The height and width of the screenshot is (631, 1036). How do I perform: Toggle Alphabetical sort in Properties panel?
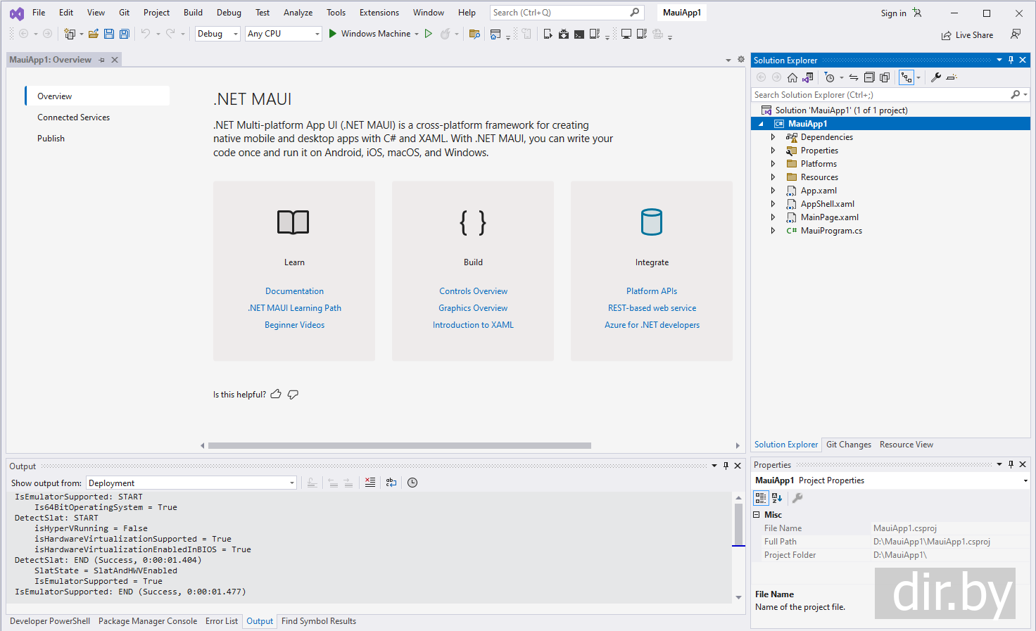pos(777,498)
